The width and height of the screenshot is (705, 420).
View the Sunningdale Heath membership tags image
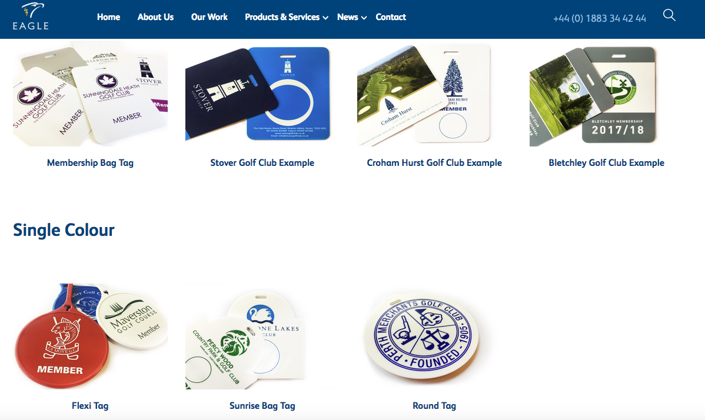[91, 94]
